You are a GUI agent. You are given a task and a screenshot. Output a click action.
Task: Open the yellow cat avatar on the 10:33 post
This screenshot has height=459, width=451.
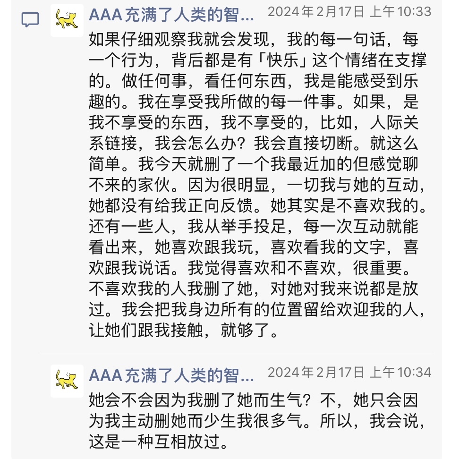click(67, 20)
